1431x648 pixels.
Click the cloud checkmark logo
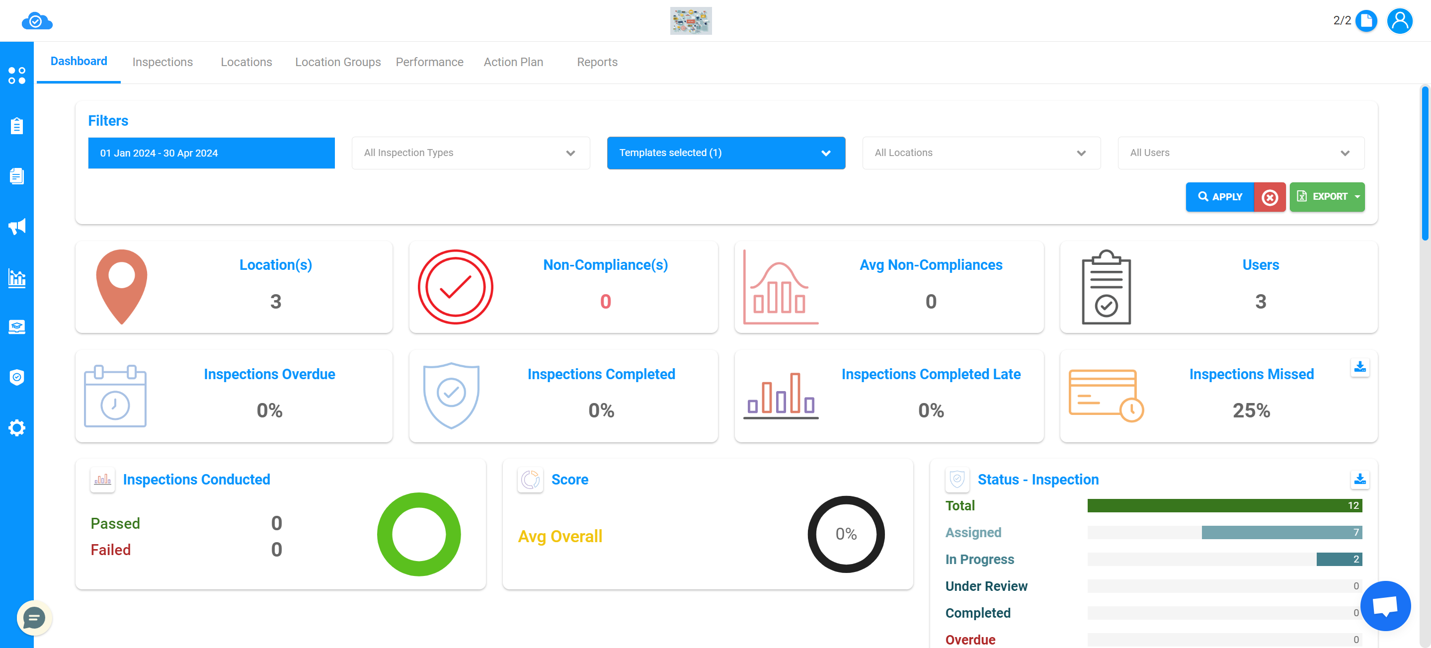point(37,21)
